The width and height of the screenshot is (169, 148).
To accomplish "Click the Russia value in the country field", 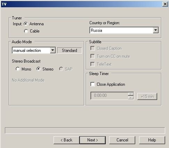I will coord(96,30).
